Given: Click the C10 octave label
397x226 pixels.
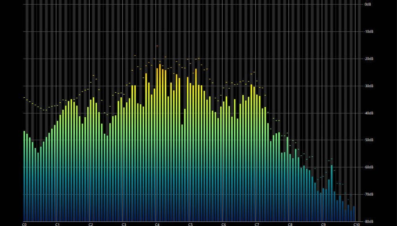Looking at the screenshot, I should [x=356, y=224].
